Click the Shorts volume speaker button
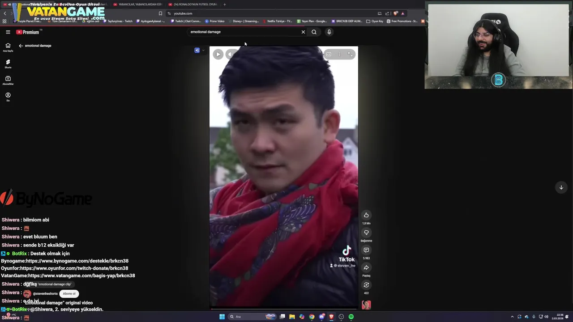This screenshot has height=322, width=573. click(x=230, y=55)
